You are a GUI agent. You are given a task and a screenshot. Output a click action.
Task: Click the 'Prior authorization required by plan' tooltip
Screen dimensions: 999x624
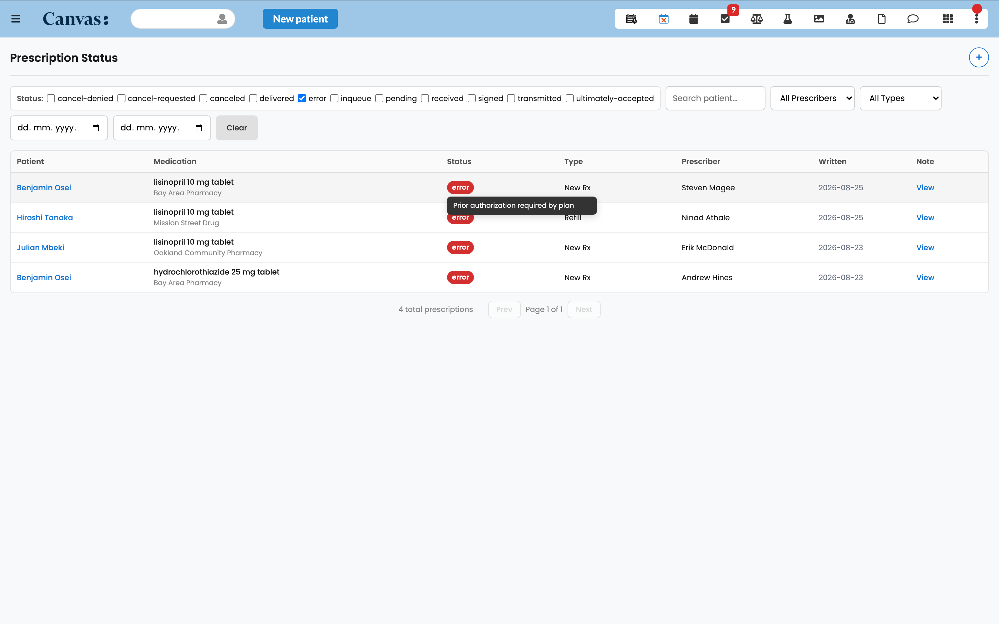click(x=522, y=206)
